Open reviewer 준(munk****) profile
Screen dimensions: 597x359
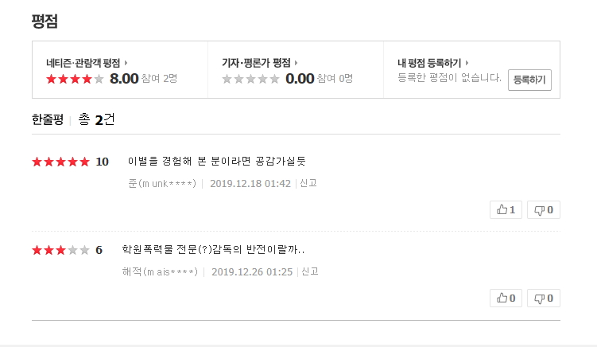pyautogui.click(x=162, y=183)
